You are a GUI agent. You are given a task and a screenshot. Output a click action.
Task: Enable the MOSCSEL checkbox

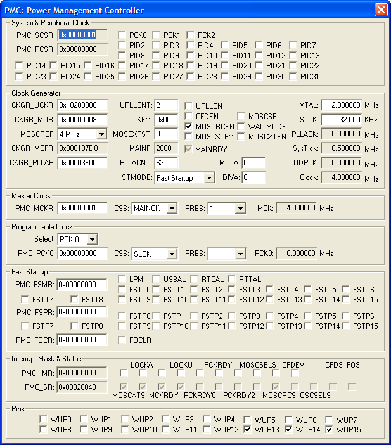[x=241, y=117]
